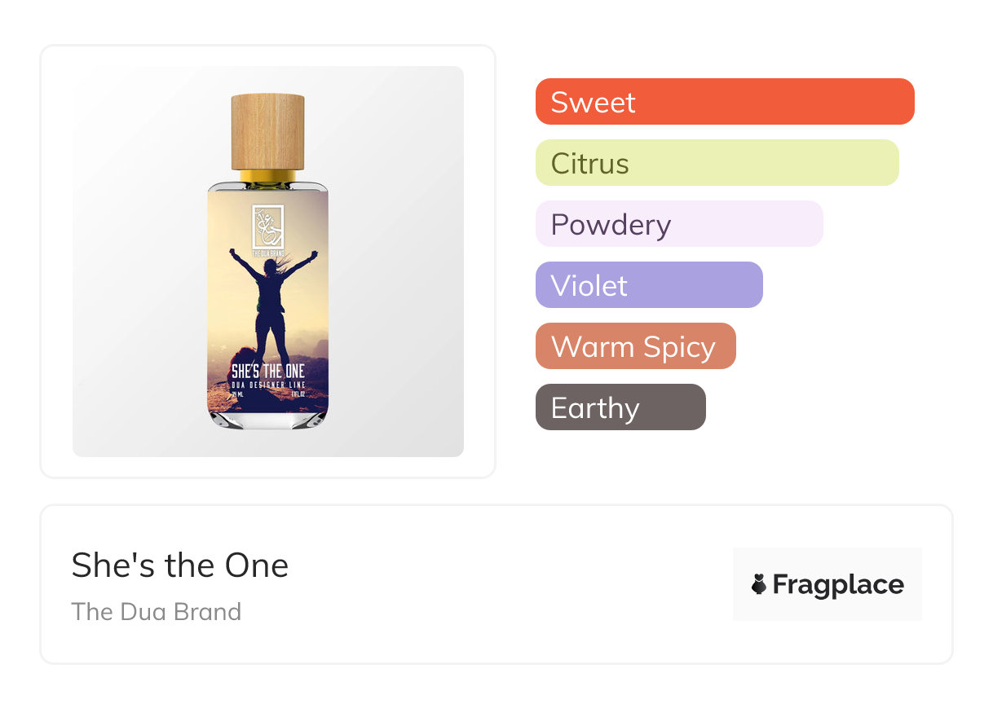993x704 pixels.
Task: Choose the Powdery accord bar
Action: coord(679,224)
